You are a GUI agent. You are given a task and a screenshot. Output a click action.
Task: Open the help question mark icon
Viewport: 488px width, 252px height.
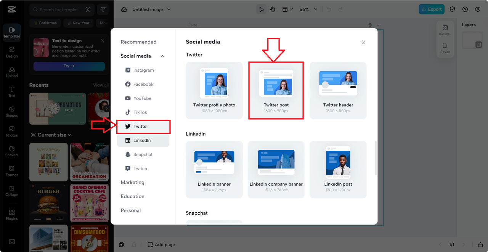[x=465, y=10]
